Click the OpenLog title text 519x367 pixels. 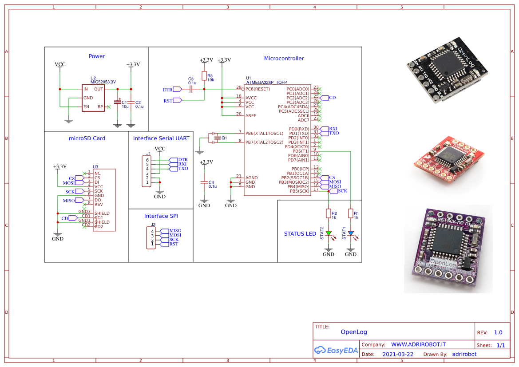click(x=354, y=332)
